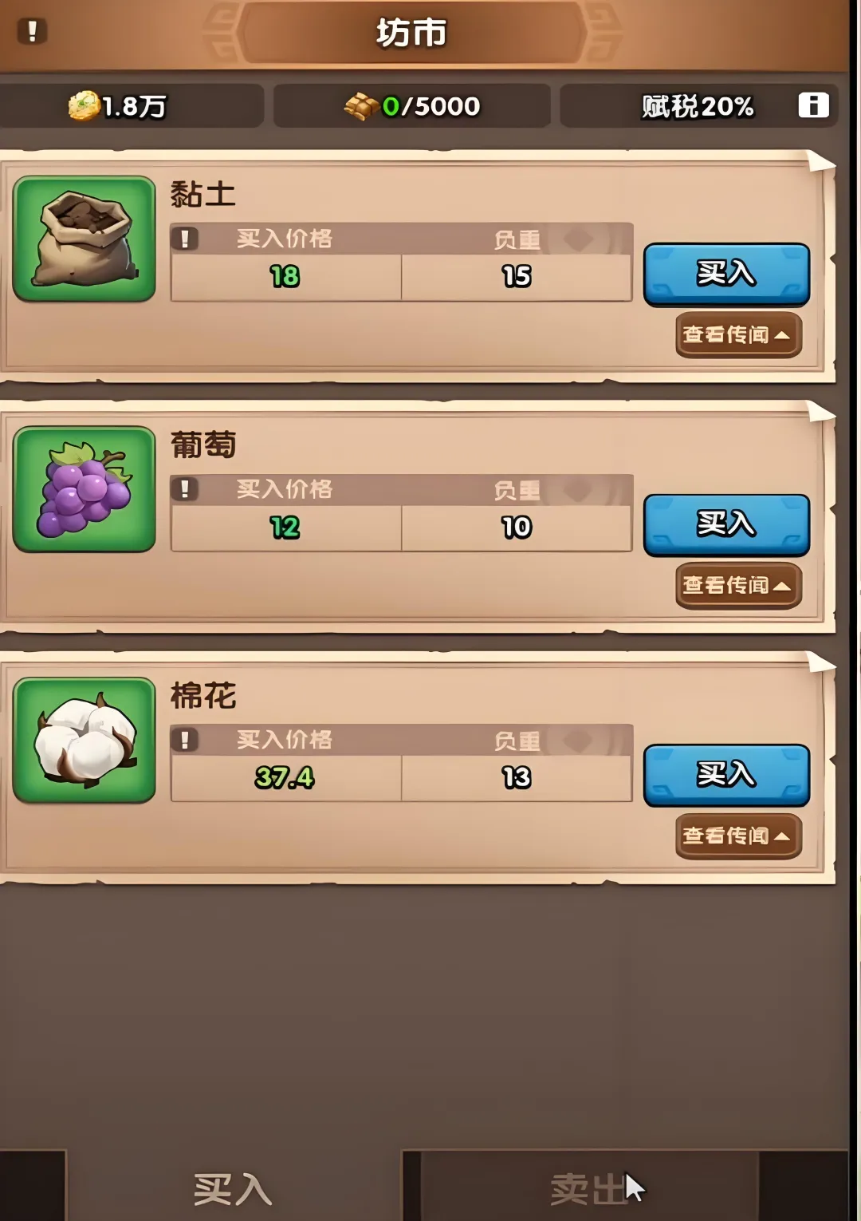
Task: Buy 黏土 with the blue 买入 button
Action: click(726, 275)
